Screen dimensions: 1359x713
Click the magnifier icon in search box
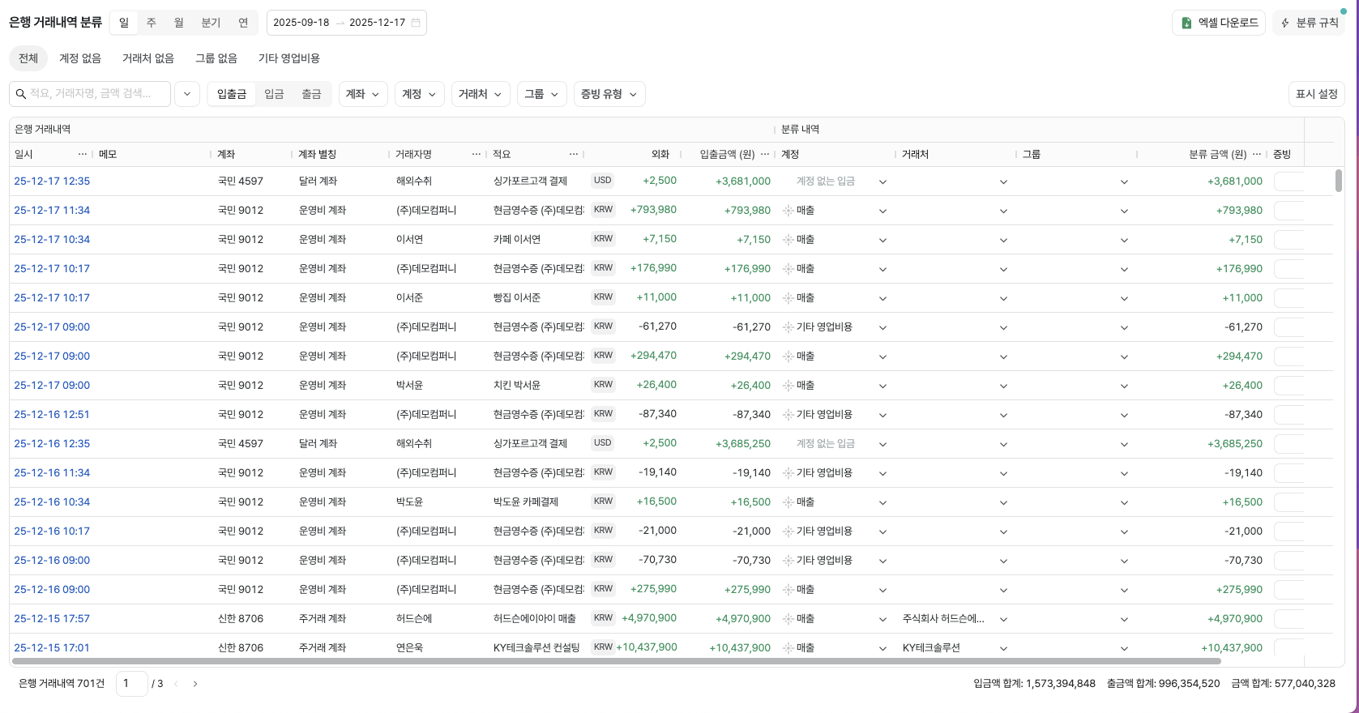(21, 94)
